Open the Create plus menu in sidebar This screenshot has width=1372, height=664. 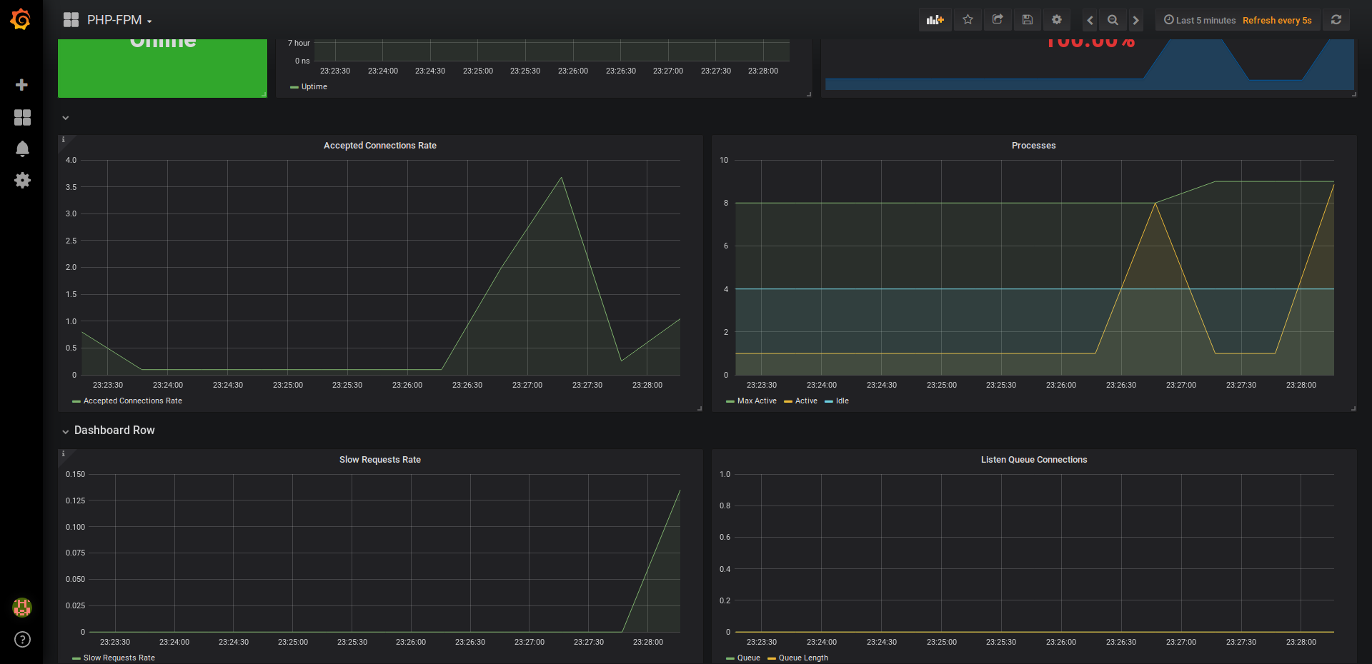point(22,85)
